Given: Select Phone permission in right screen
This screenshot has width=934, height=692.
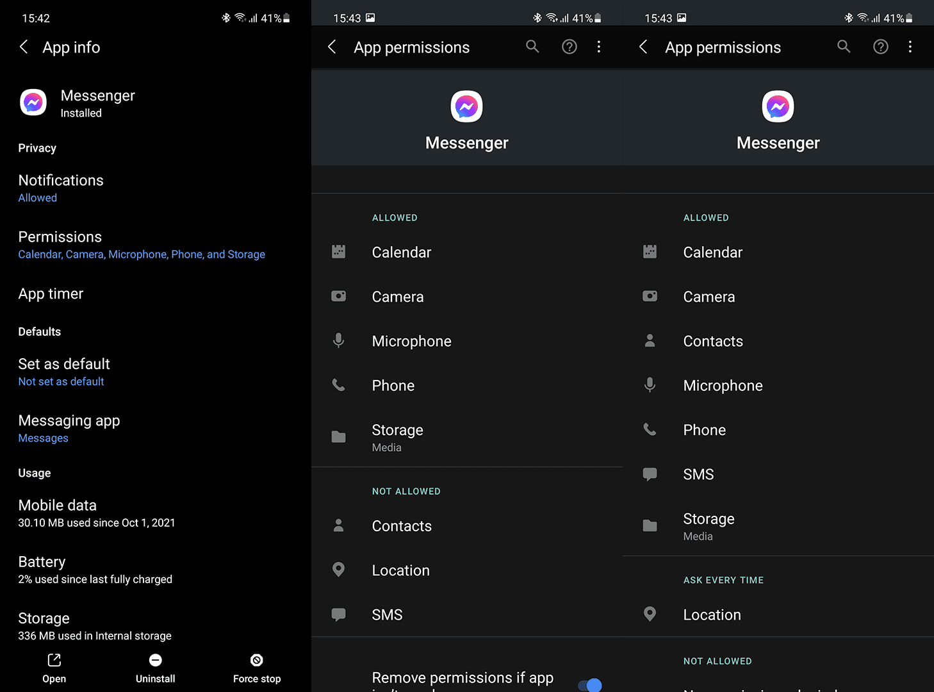Looking at the screenshot, I should [778, 429].
